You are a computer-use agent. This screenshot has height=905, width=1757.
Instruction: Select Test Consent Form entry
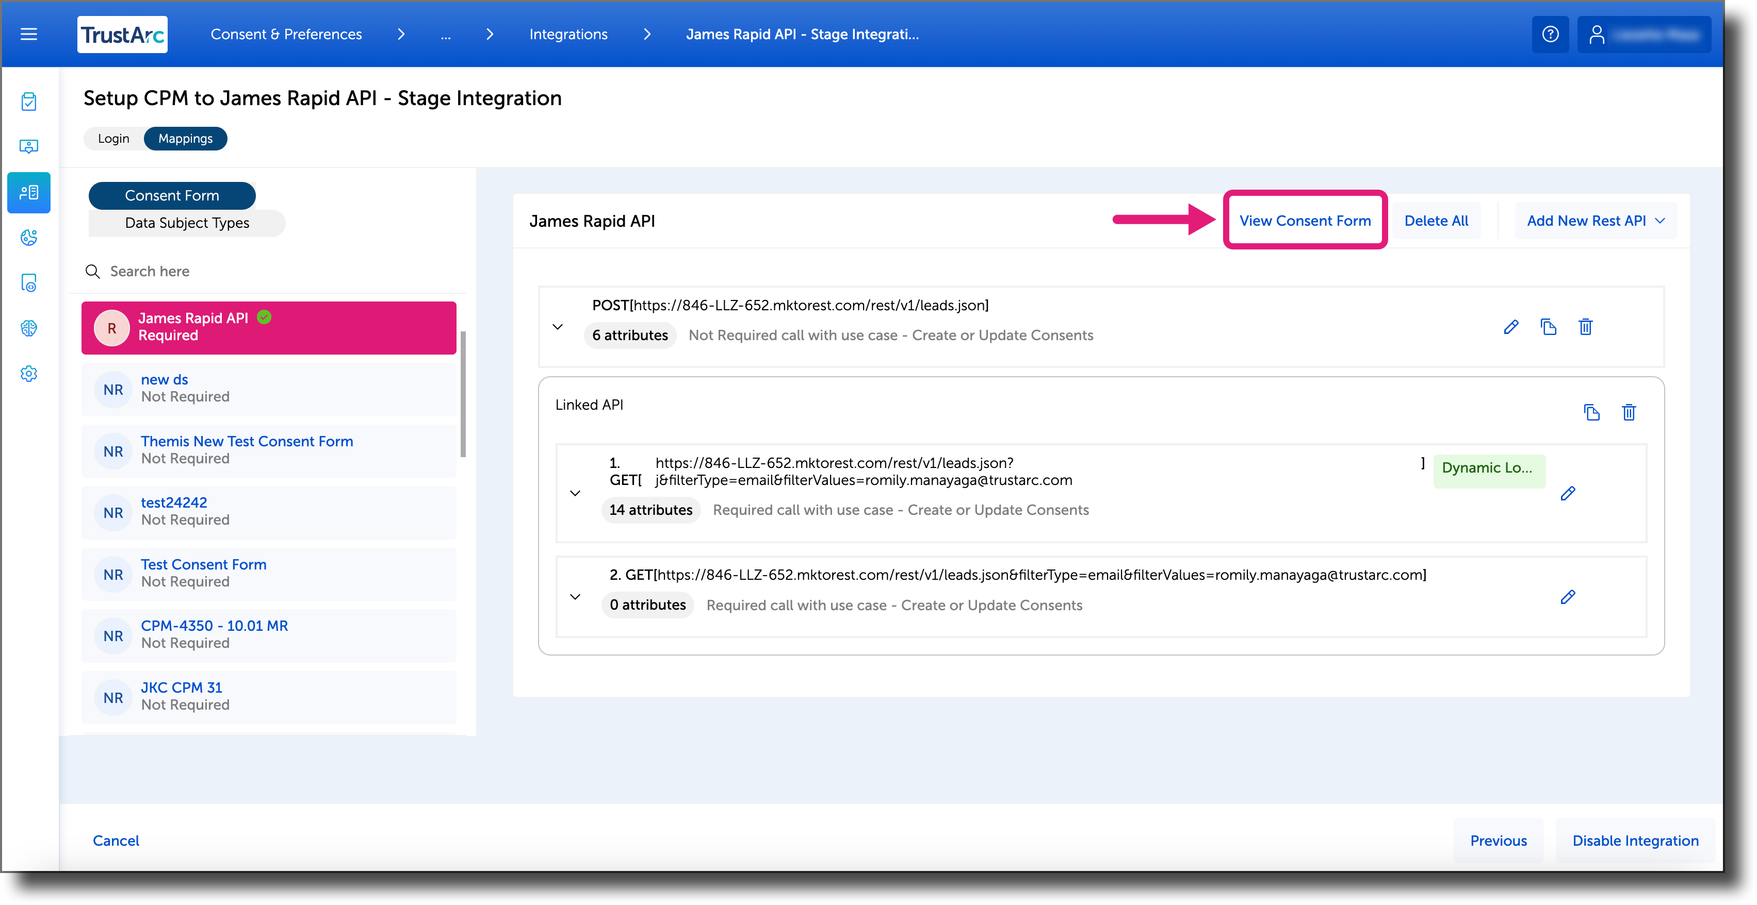(x=269, y=574)
